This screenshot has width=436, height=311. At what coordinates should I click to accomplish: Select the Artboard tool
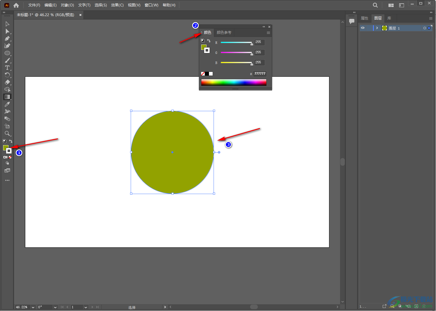click(7, 126)
